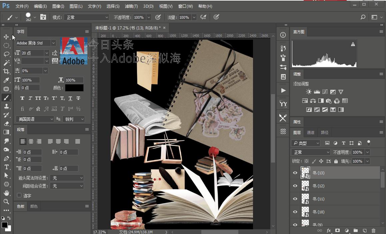Pick the Eyedropper tool
This screenshot has height=234, width=386.
tap(6, 80)
